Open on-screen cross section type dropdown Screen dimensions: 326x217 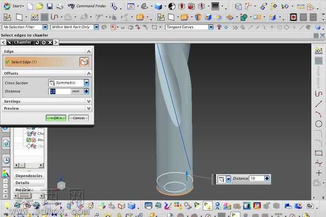coord(228,179)
